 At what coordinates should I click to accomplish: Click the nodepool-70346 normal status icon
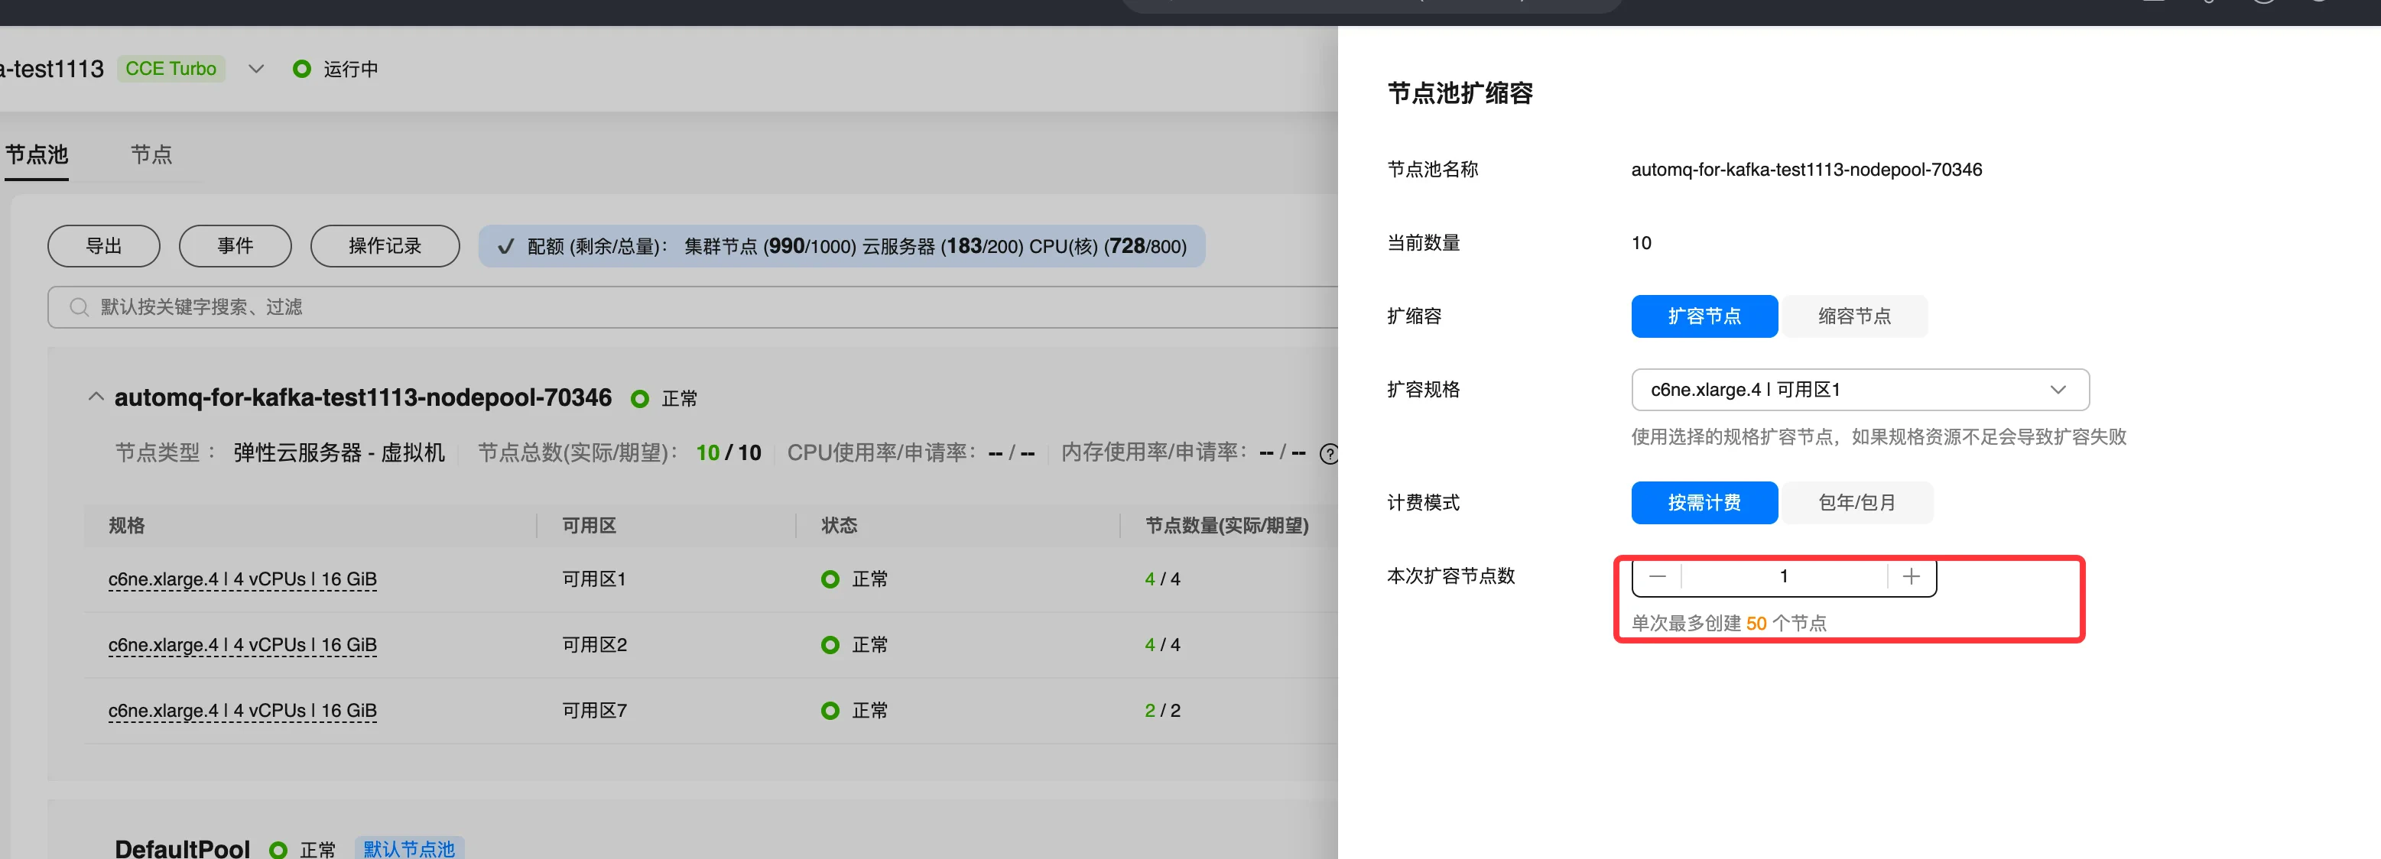coord(640,398)
